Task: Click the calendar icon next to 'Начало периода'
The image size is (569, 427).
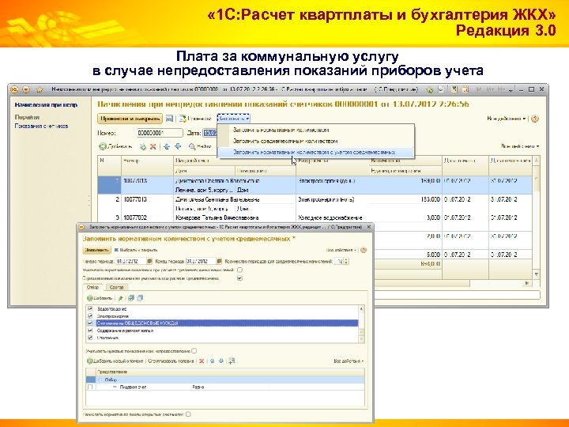Action: pos(149,261)
